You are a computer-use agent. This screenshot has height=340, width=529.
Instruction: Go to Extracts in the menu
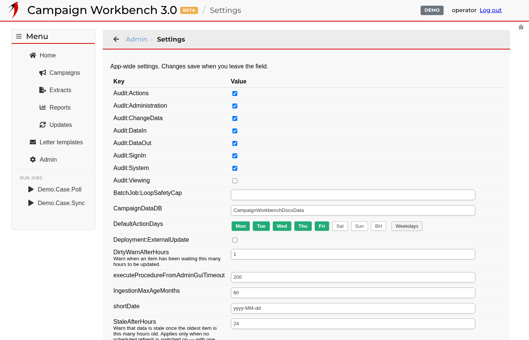pos(60,90)
